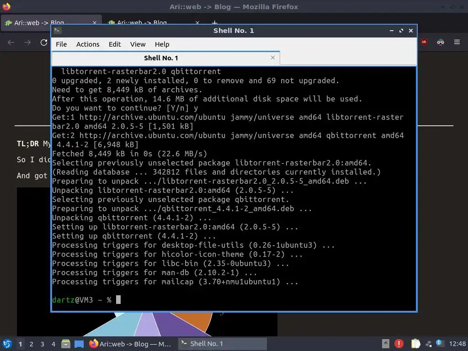
Task: Open the red alert notification tray icon
Action: 399,344
